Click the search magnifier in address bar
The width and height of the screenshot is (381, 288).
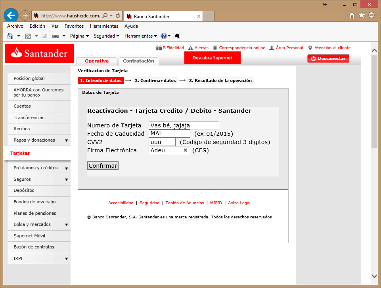click(105, 16)
